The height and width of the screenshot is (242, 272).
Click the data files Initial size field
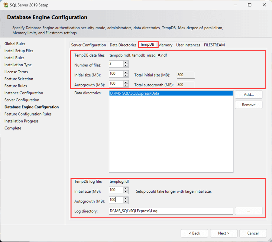(x=116, y=74)
